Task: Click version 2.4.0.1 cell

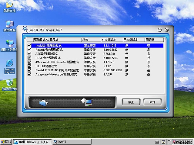Action: (x=108, y=66)
